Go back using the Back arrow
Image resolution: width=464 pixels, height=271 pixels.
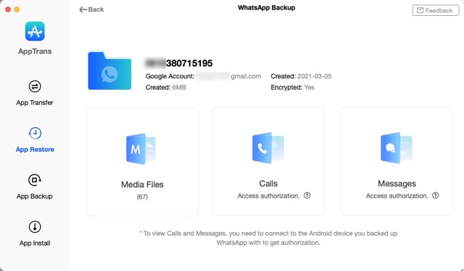91,9
